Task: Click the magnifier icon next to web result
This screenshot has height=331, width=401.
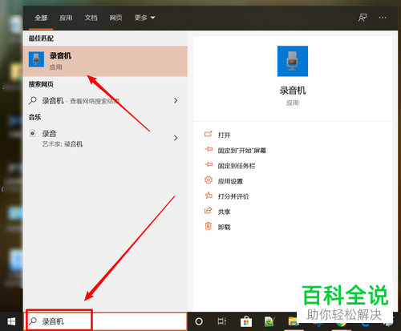Action: [33, 101]
